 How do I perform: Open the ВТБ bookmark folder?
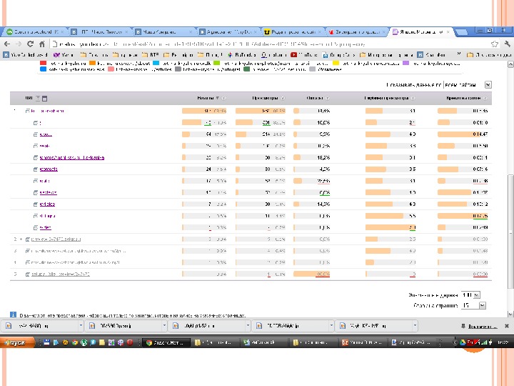point(150,54)
